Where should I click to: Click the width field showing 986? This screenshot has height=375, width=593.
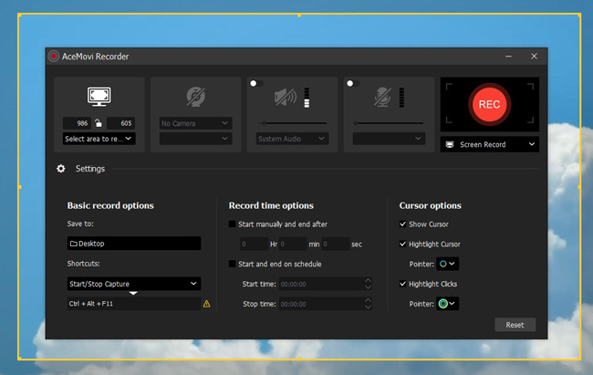[x=77, y=123]
